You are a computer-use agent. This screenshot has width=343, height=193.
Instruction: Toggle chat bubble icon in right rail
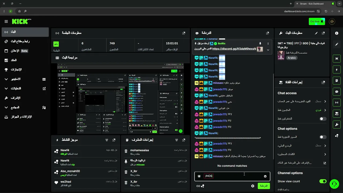337,92
